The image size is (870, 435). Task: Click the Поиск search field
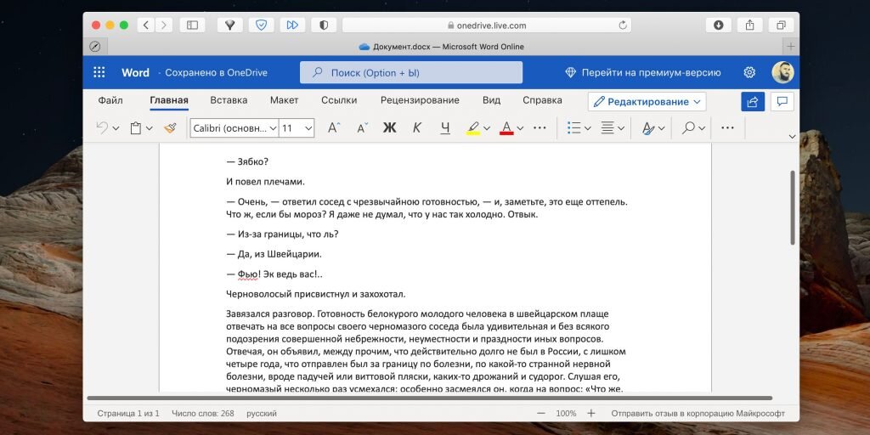(411, 73)
